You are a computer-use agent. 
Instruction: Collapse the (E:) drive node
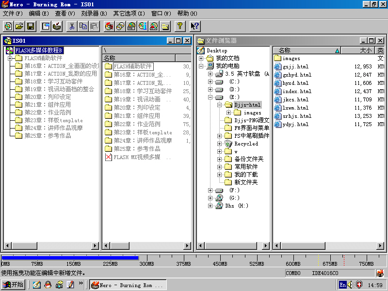210,97
